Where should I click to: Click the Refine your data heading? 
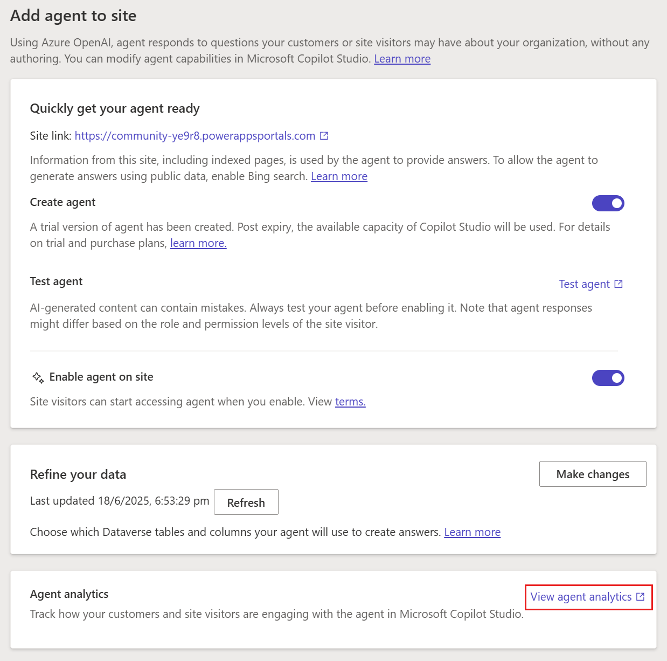point(78,474)
